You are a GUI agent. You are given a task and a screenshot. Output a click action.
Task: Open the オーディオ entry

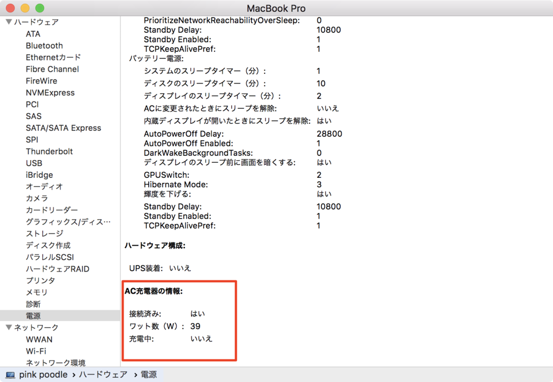[x=44, y=186]
